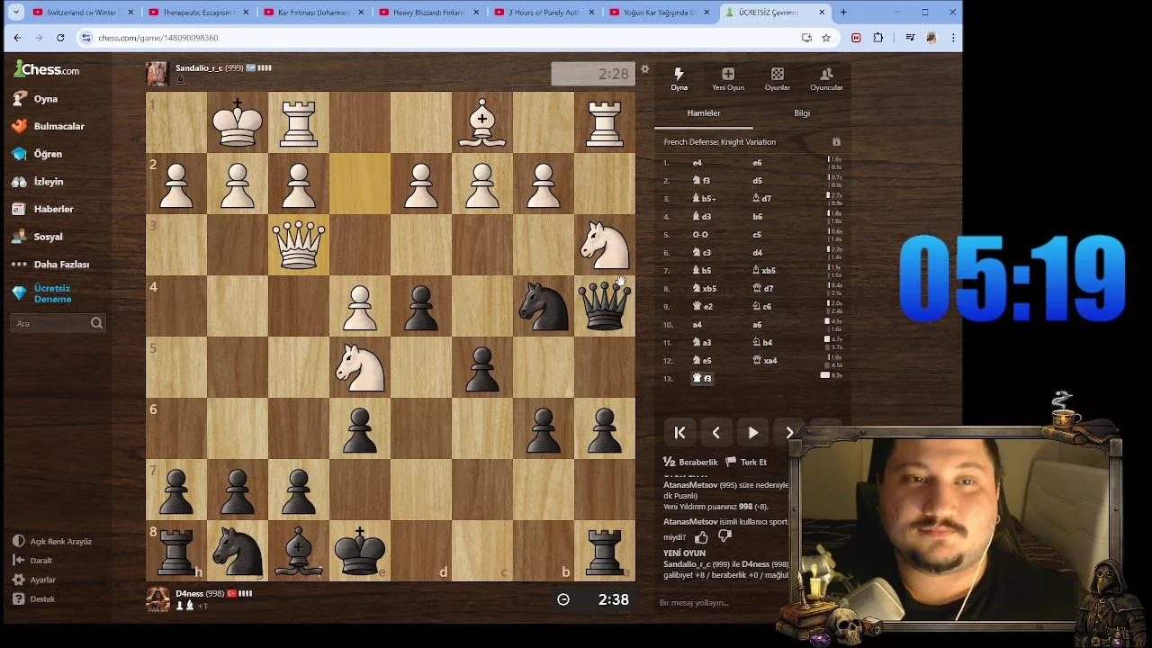Bookmark this page with star icon
Image resolution: width=1152 pixels, height=648 pixels.
[826, 38]
